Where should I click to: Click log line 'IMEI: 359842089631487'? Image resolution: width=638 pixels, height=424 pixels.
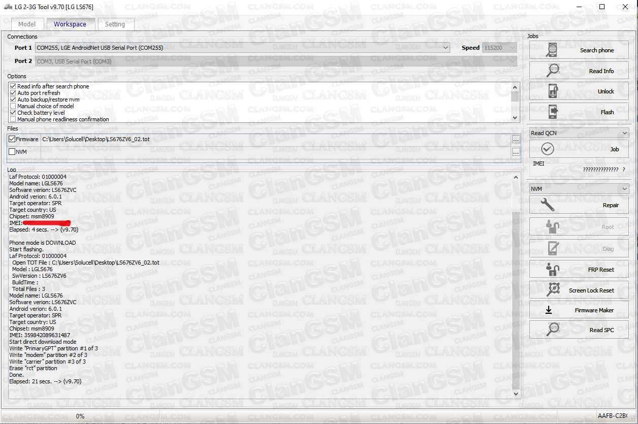40,335
